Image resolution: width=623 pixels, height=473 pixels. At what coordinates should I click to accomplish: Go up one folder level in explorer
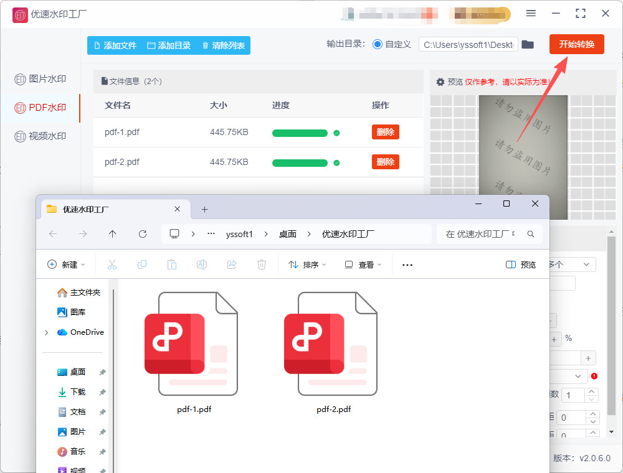point(112,234)
